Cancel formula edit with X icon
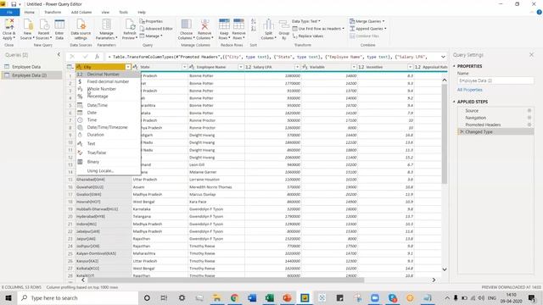Viewport: 543px width, 305px height. click(72, 57)
